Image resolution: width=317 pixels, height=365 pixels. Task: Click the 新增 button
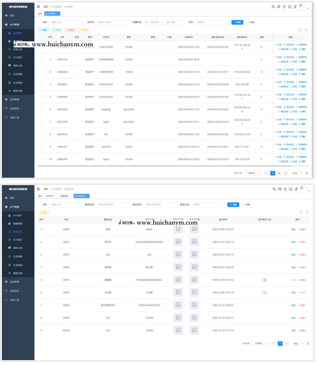coord(44,30)
